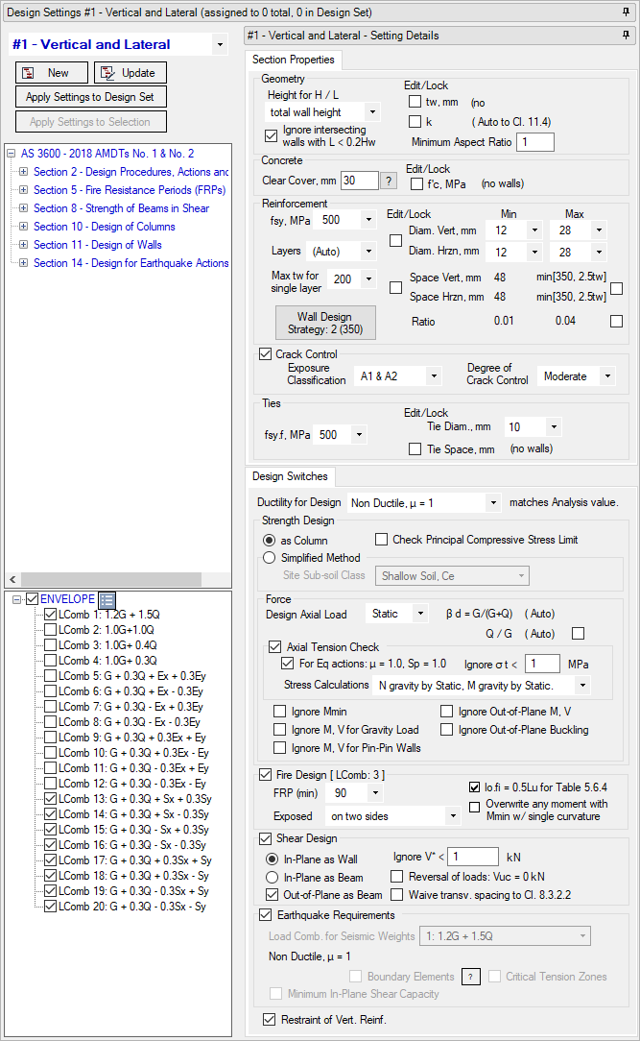
Task: Collapse the ENVELOPE tree node
Action: 18,599
